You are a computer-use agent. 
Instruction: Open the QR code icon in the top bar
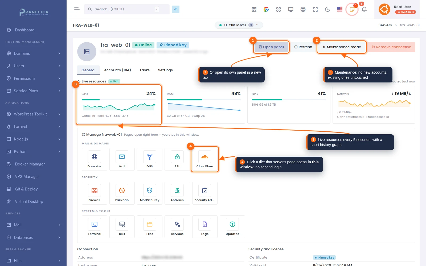coord(254,9)
